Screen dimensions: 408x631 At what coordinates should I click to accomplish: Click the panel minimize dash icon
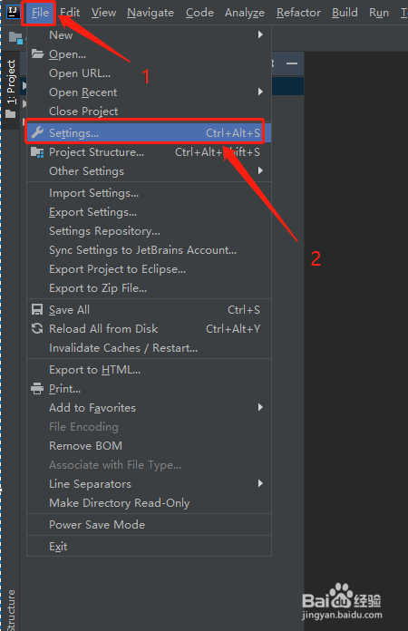[x=292, y=63]
